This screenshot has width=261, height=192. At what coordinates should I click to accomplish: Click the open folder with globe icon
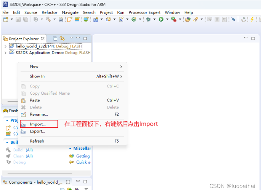(188, 19)
